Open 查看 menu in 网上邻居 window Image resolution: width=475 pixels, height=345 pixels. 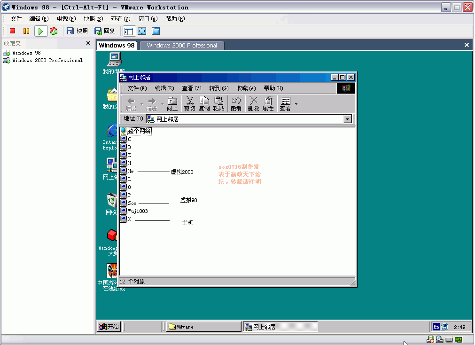point(192,88)
